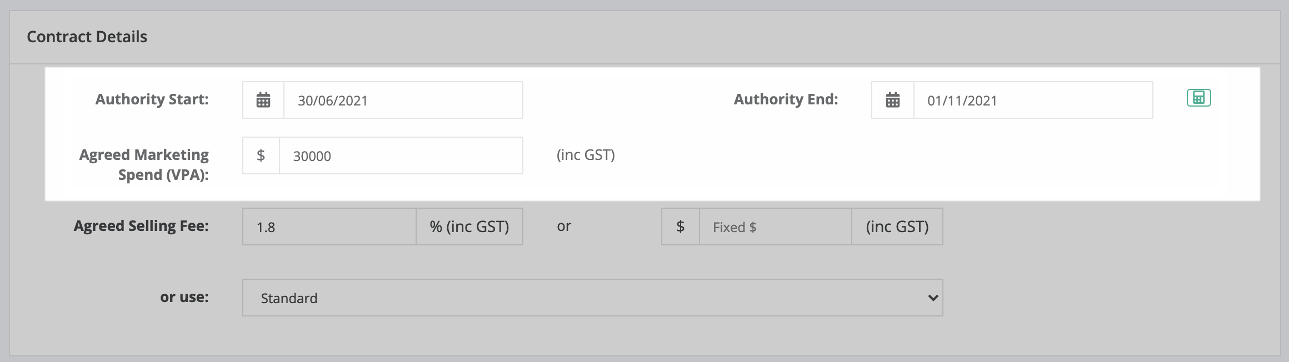Click the Authority End calendar icon
1289x362 pixels.
893,100
